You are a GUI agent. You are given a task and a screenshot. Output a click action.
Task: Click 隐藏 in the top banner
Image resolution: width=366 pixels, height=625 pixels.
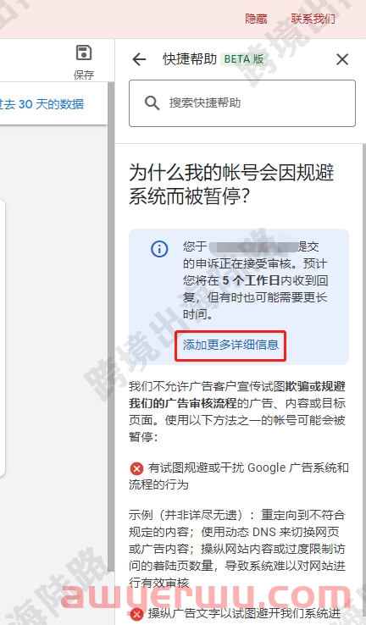click(256, 19)
